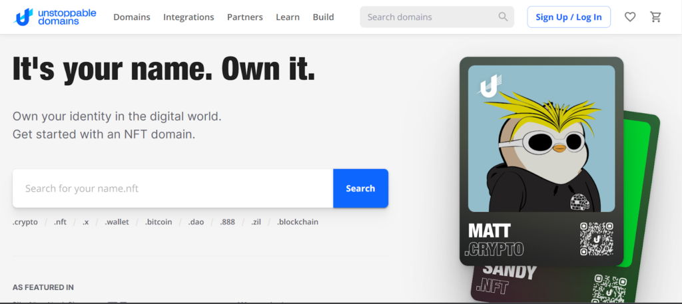Image resolution: width=682 pixels, height=304 pixels.
Task: Select the .888 domain extension
Action: tap(227, 222)
